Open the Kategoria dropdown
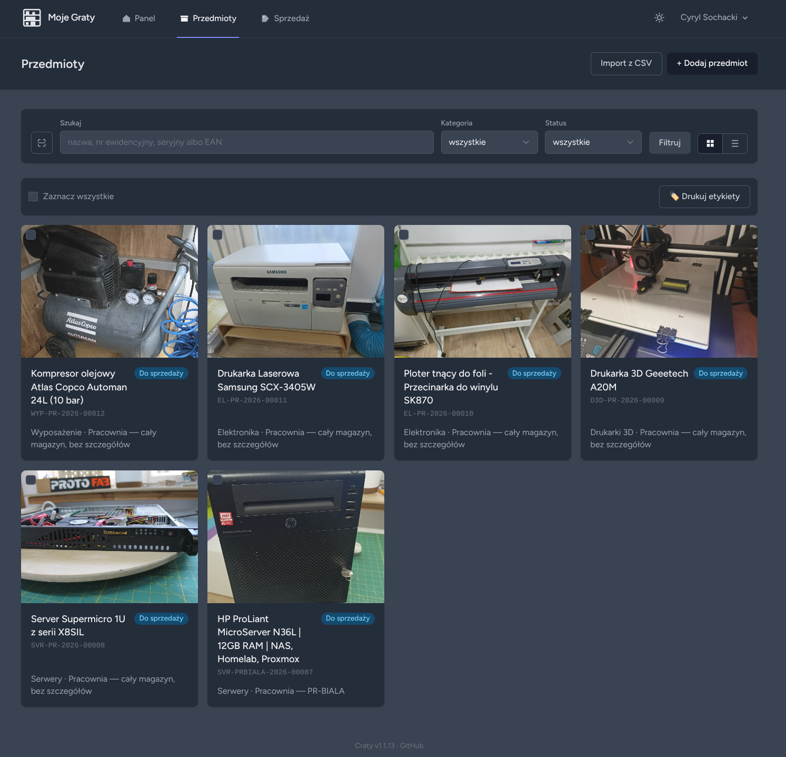Image resolution: width=786 pixels, height=757 pixels. tap(489, 142)
